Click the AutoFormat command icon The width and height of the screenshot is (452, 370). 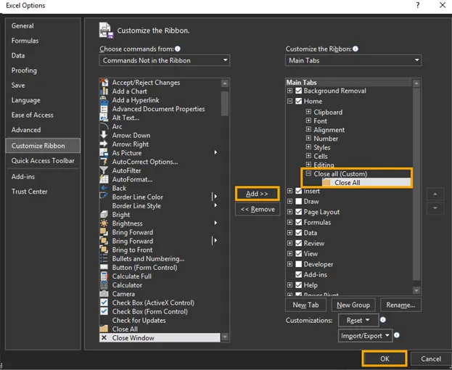tap(104, 179)
